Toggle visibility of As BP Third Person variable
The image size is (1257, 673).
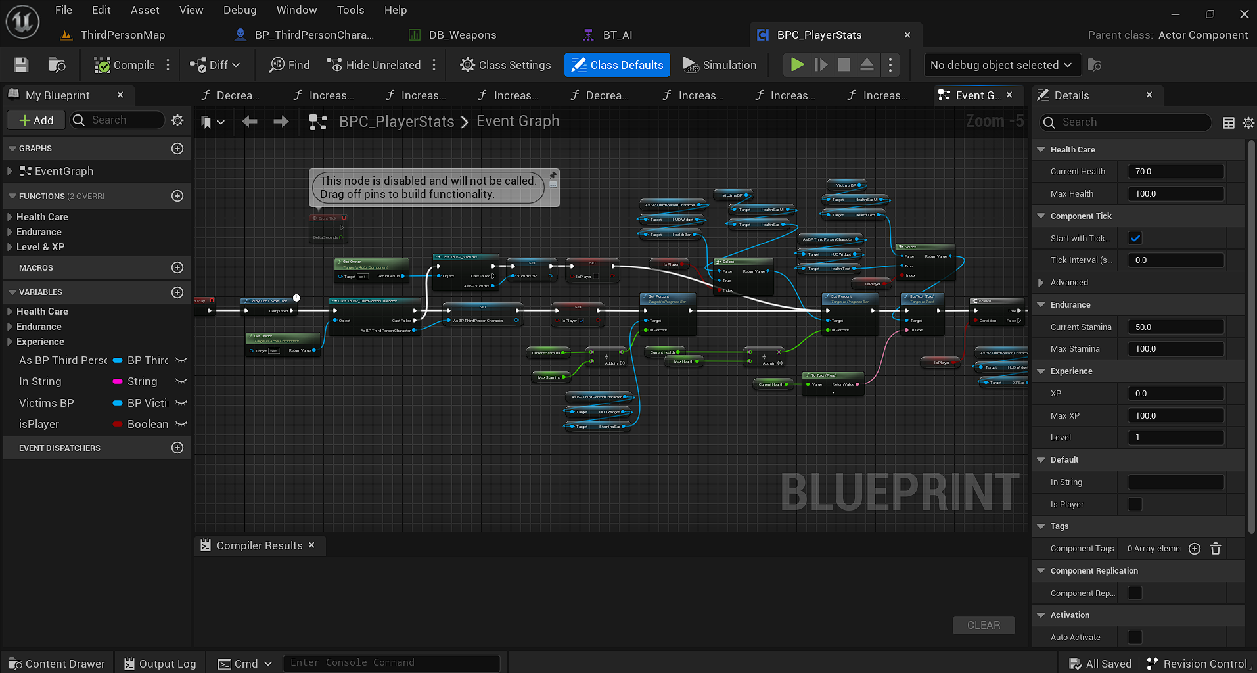pos(181,360)
